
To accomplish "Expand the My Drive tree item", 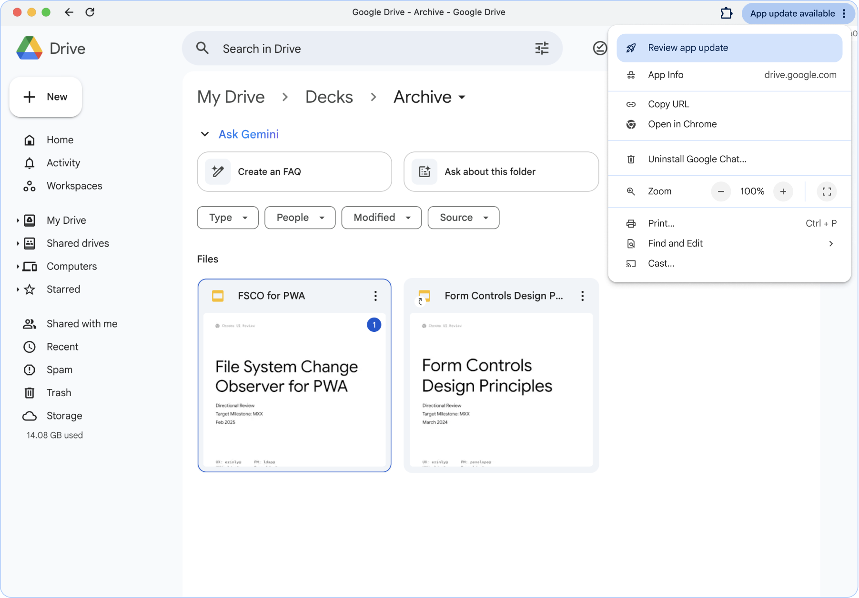I will click(18, 220).
